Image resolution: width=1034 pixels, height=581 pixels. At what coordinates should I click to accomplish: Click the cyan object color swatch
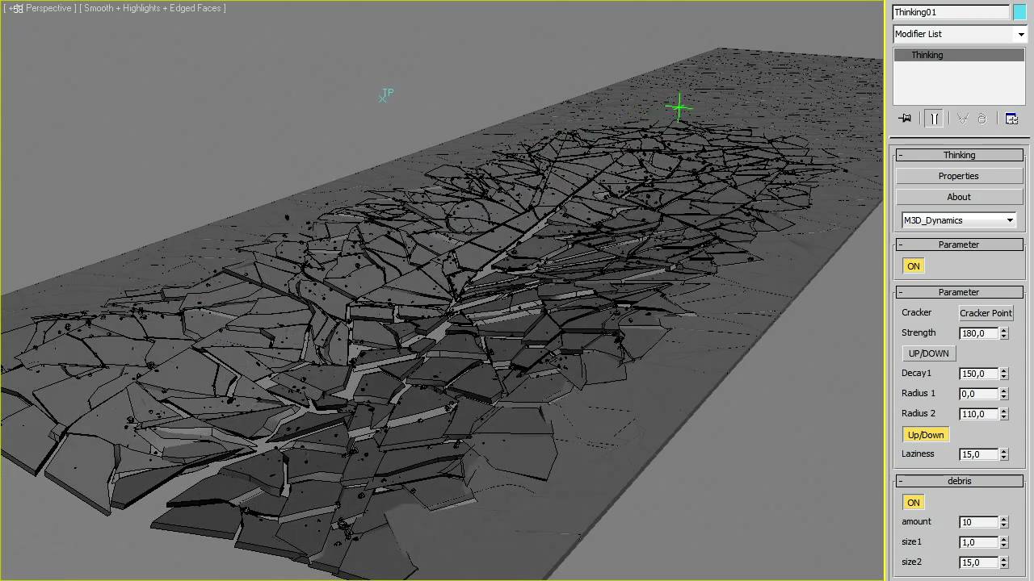click(1019, 12)
